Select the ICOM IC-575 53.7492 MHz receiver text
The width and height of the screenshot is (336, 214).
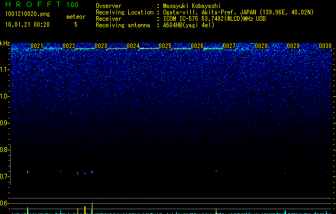point(214,19)
